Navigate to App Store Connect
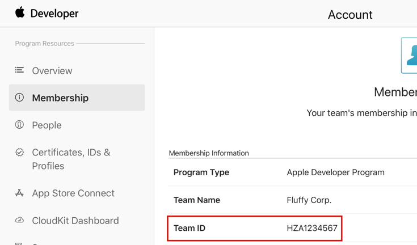 pos(73,193)
